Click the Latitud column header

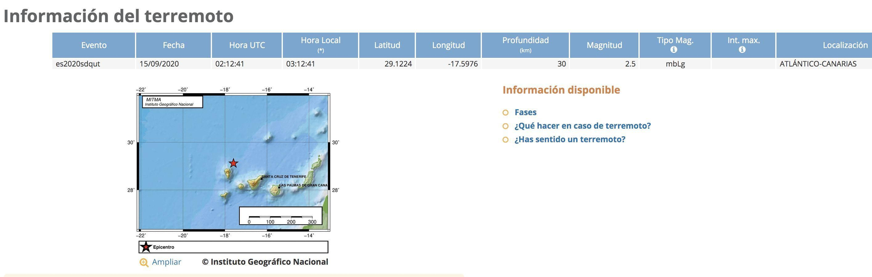387,45
